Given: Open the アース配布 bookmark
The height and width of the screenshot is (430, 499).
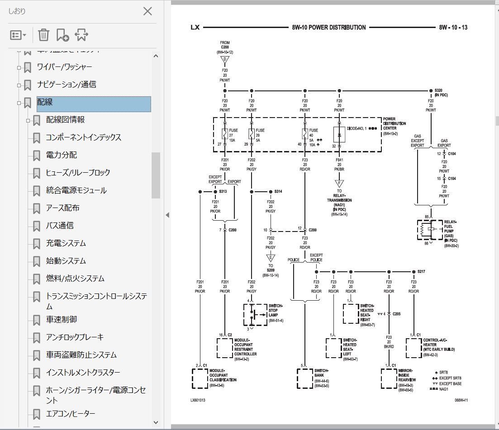Looking at the screenshot, I should point(63,208).
